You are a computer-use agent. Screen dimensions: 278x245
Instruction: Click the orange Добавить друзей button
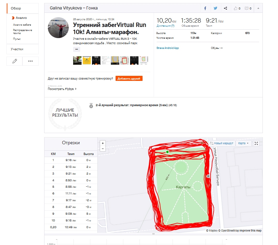[x=129, y=79]
